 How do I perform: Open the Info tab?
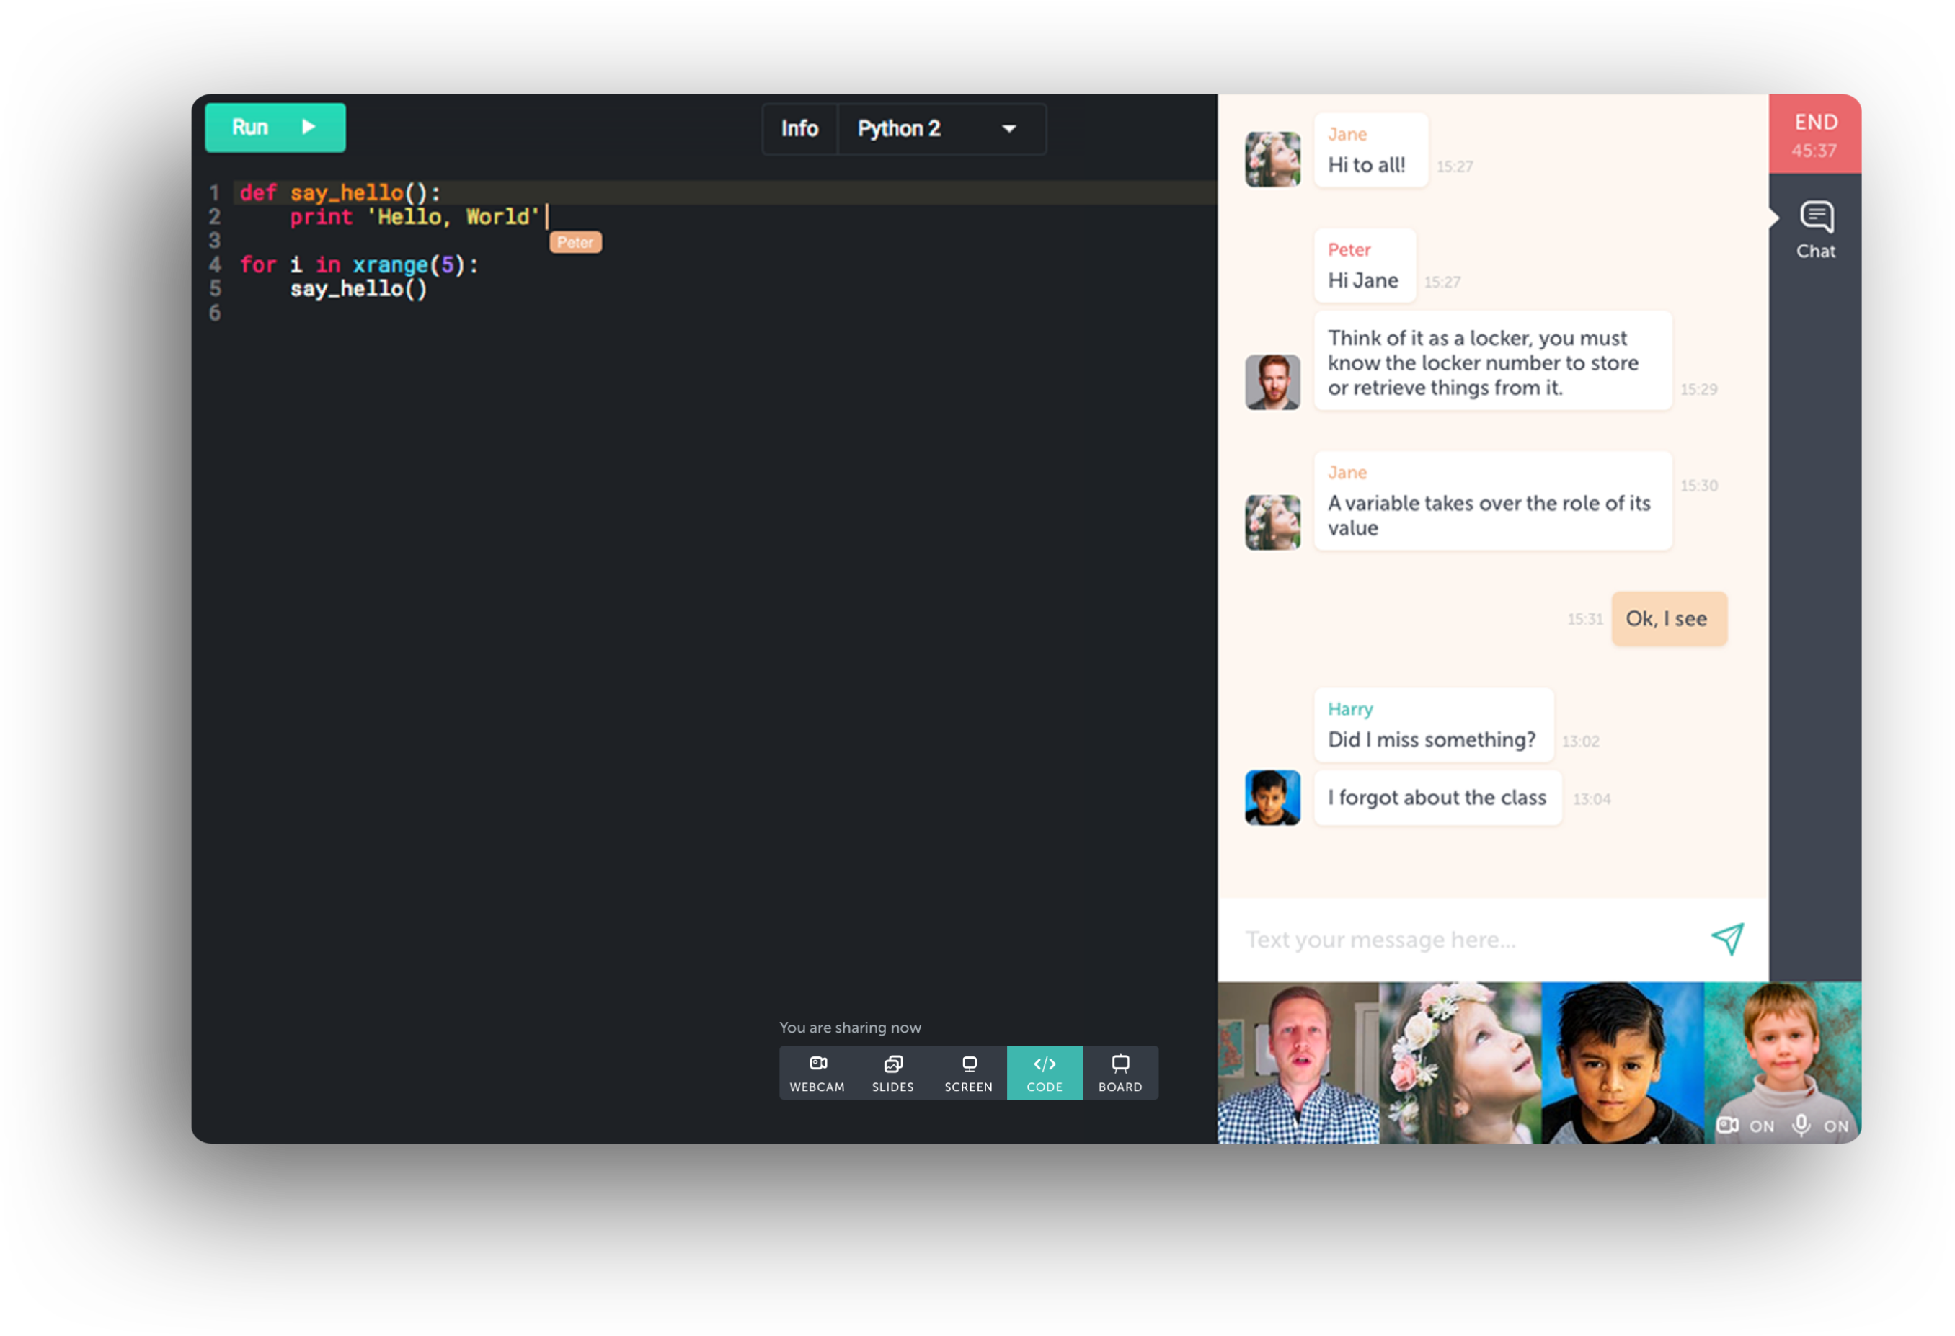799,129
